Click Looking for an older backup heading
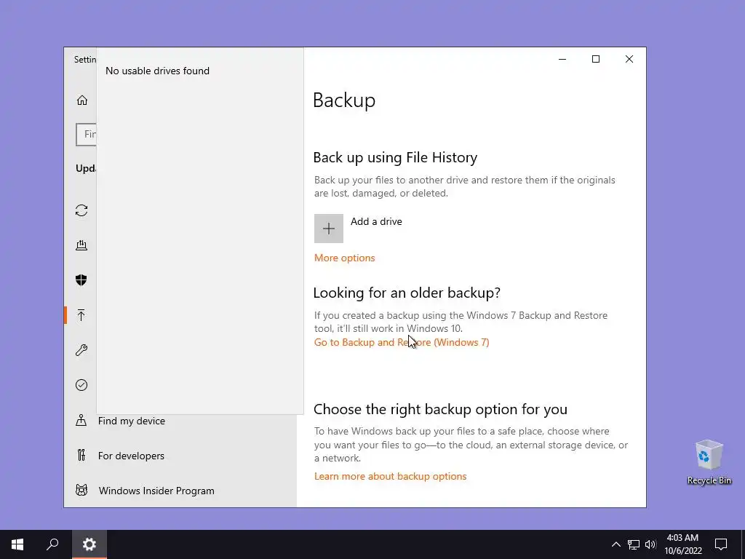Screen dimensions: 745x559 point(407,293)
